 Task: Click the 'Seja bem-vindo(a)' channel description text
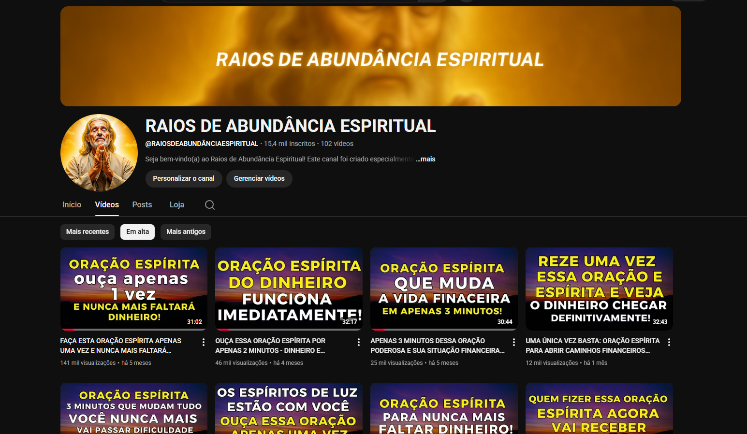click(x=279, y=159)
